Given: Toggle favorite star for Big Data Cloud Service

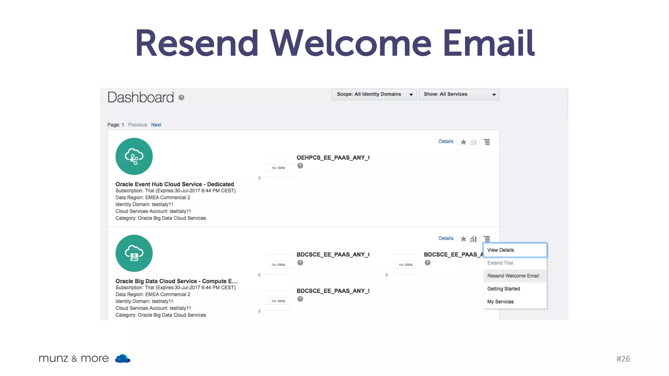Looking at the screenshot, I should coord(463,239).
